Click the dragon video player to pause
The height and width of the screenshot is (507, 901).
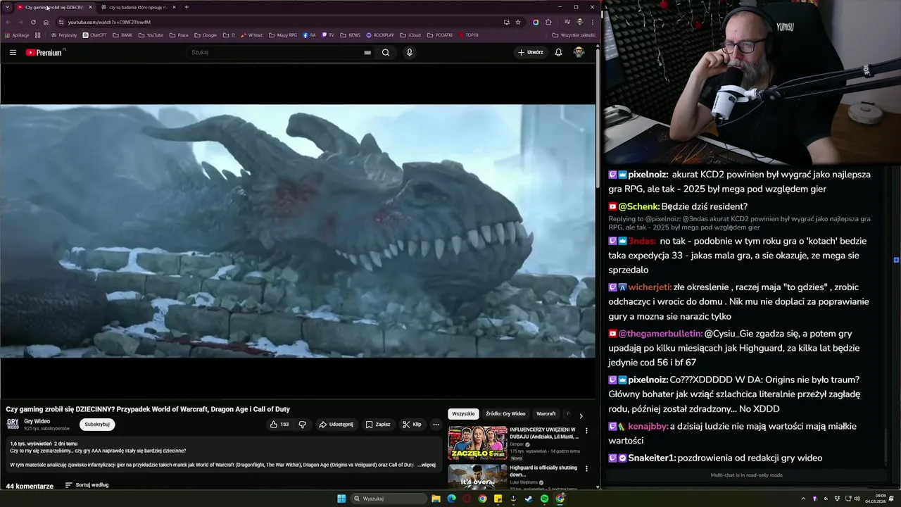297,231
